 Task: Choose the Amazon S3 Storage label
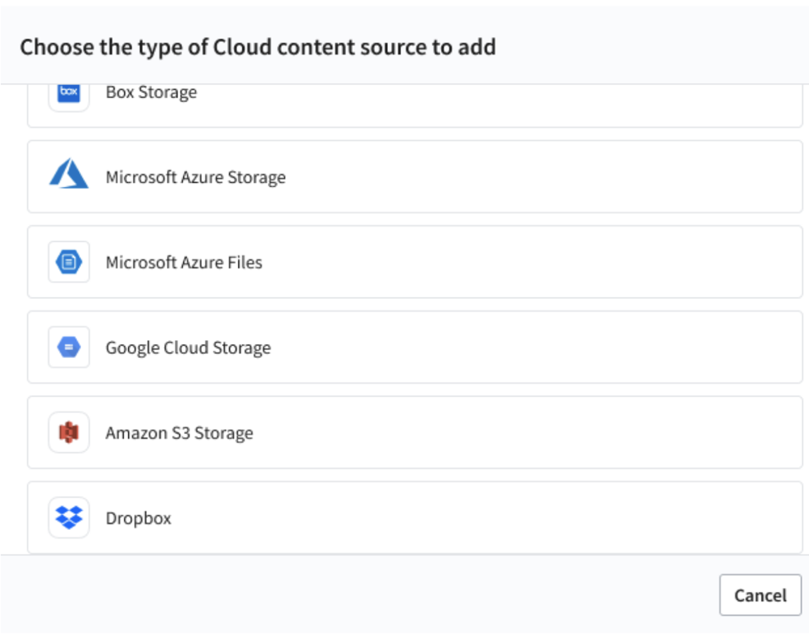[x=180, y=433]
